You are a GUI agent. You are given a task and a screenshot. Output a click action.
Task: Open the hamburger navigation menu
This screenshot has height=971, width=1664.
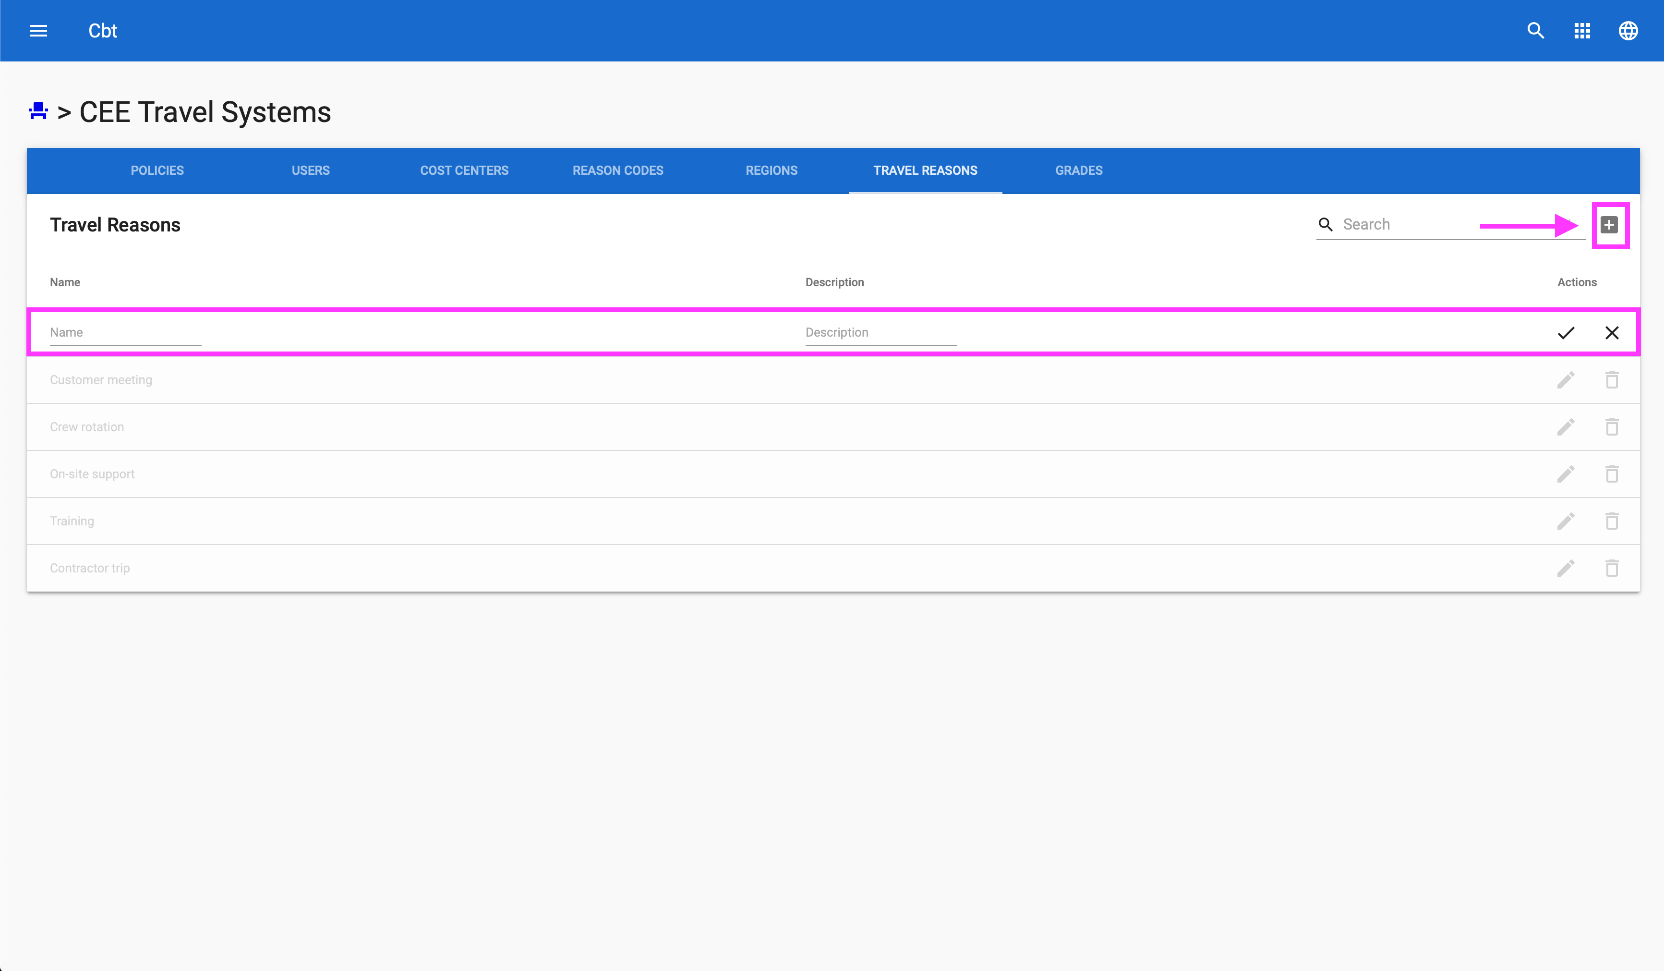(38, 30)
